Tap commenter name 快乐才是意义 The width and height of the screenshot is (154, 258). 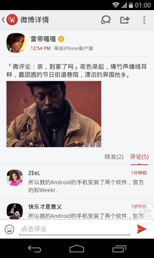(x=45, y=207)
